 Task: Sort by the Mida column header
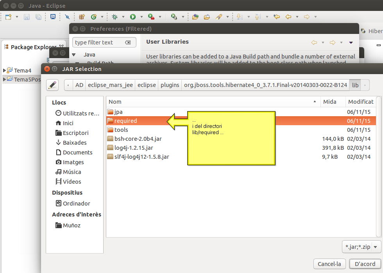(333, 102)
